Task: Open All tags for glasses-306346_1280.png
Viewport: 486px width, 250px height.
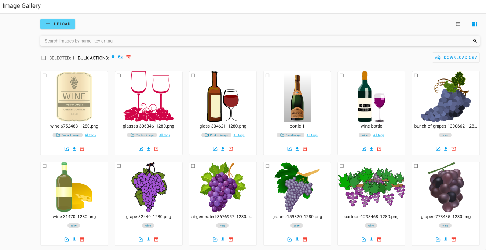Action: coord(165,135)
